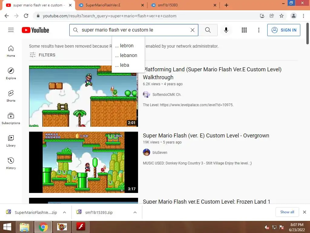Close the downloads bar
Viewport: 310px width, 233px height.
tap(305, 212)
